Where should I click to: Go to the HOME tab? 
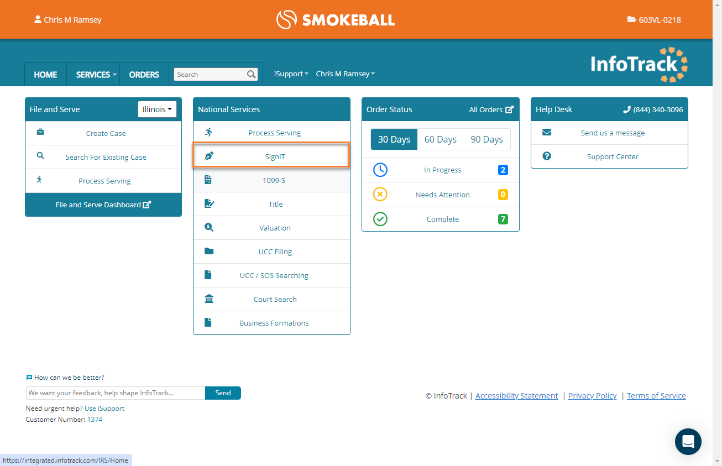tap(45, 75)
